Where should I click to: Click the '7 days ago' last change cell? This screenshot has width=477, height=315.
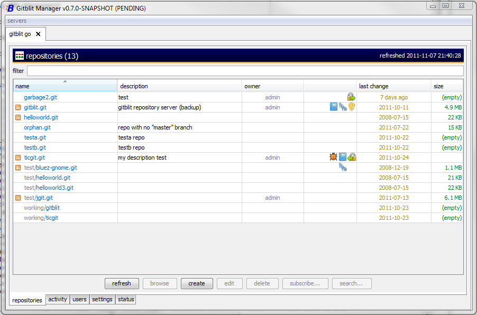click(x=393, y=97)
